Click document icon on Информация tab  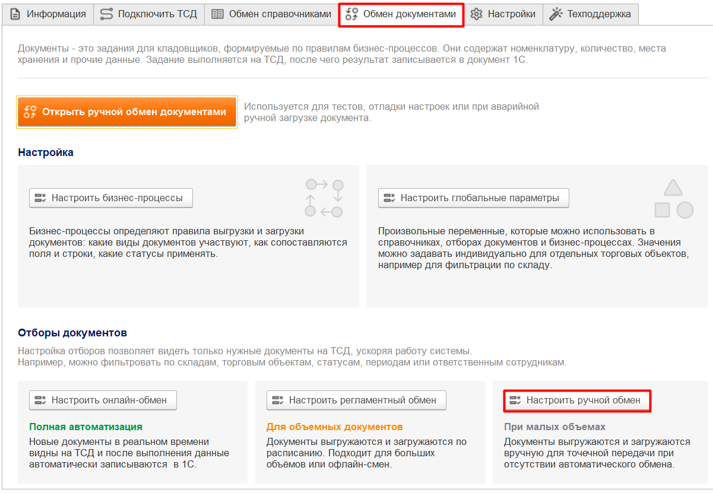click(15, 14)
